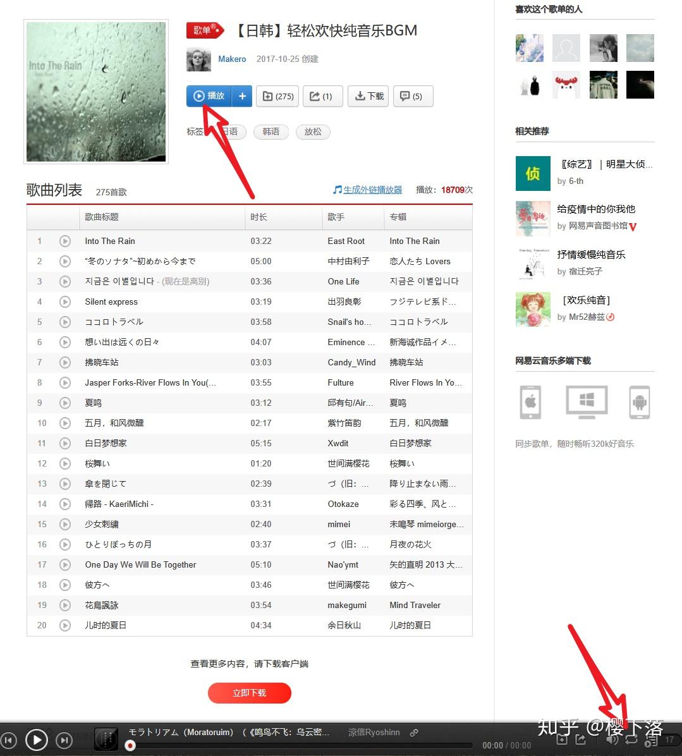This screenshot has height=756, width=682.
Task: Open comments icon showing (5)
Action: (x=413, y=96)
